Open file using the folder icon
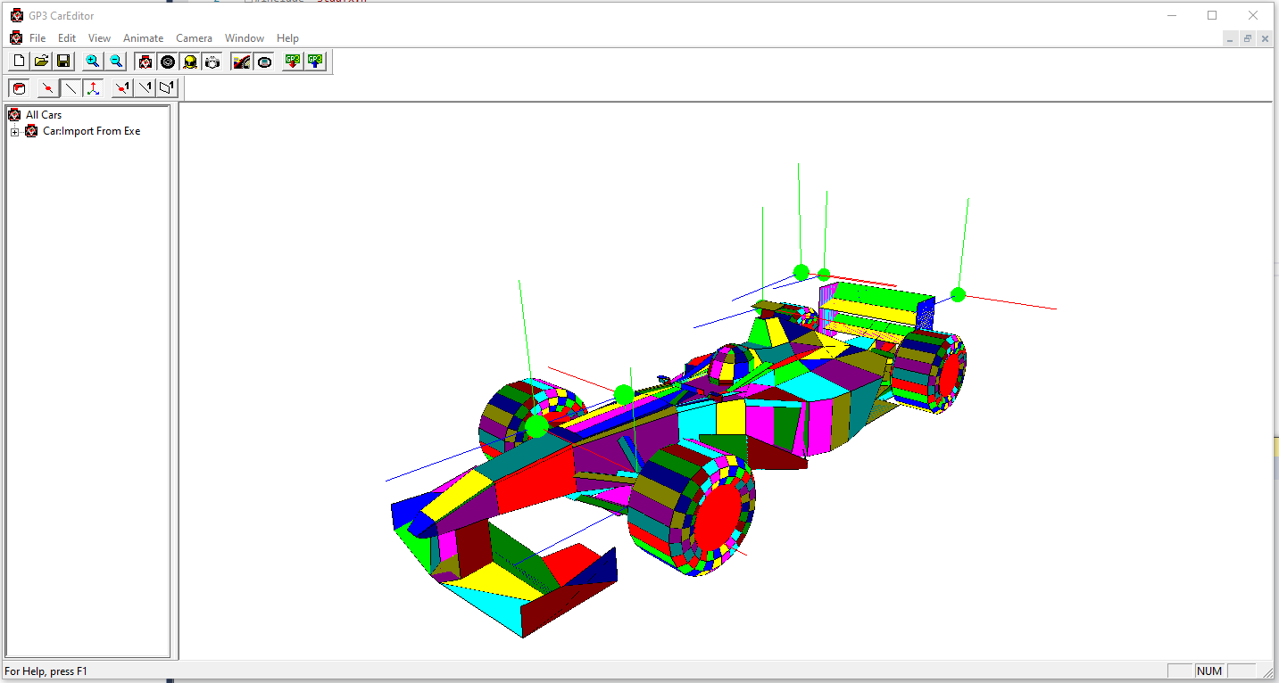The image size is (1279, 683). [41, 61]
